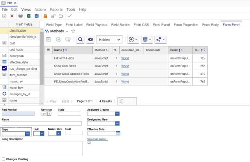
Task: Open the share options dropdown
Action: pos(161,39)
